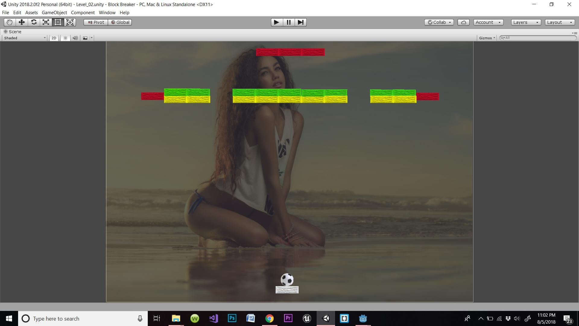Open the File menu
The width and height of the screenshot is (579, 326).
(5, 13)
